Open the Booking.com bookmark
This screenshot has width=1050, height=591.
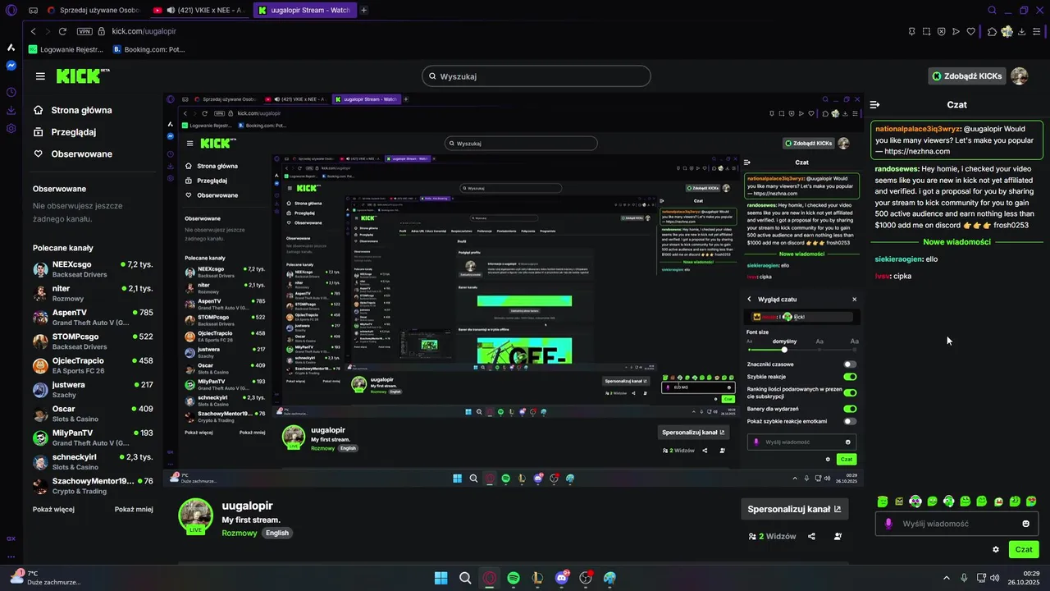click(x=148, y=49)
